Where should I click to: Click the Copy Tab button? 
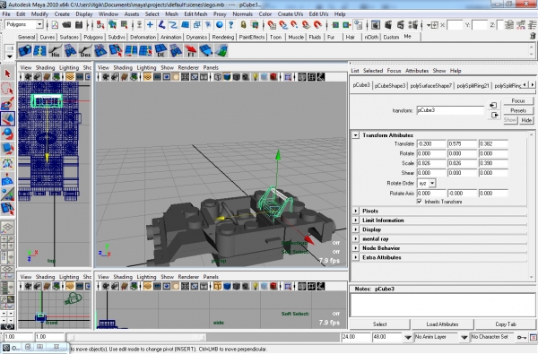506,324
